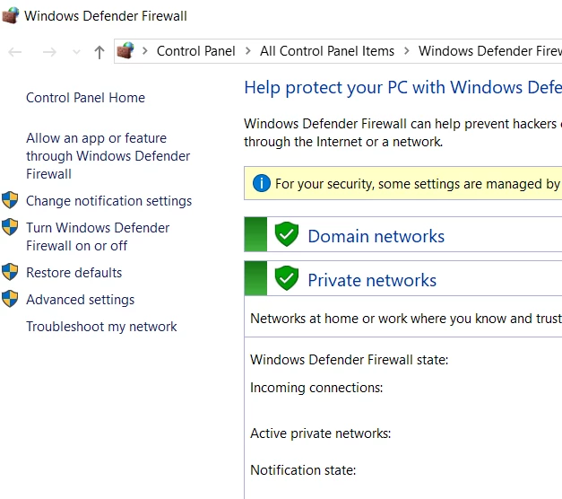Click the 'Incoming connections:' label

(x=316, y=388)
